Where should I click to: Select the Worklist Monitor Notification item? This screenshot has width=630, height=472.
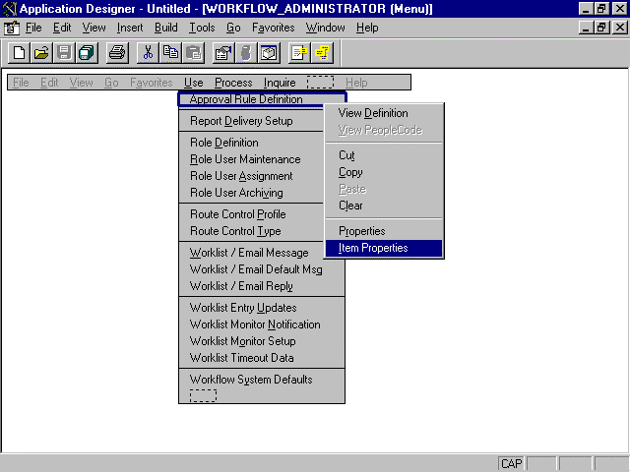[x=262, y=324]
